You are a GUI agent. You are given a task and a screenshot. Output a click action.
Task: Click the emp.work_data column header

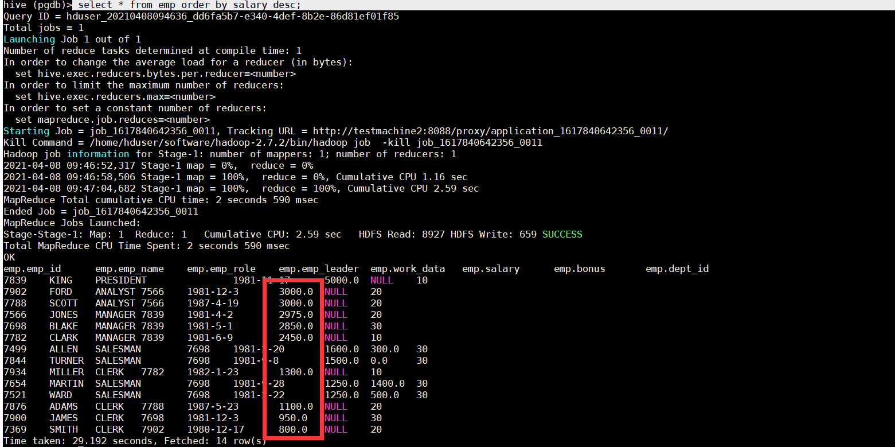[x=408, y=269]
